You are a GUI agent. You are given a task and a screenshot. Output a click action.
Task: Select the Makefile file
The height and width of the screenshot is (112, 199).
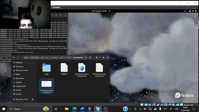[64, 69]
